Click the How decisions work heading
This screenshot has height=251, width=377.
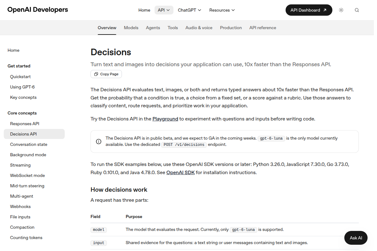pyautogui.click(x=119, y=190)
